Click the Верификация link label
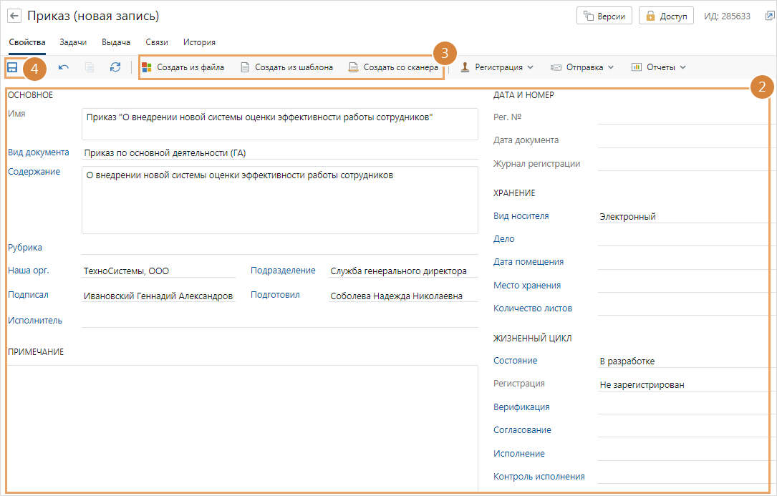The width and height of the screenshot is (777, 496). pyautogui.click(x=521, y=407)
